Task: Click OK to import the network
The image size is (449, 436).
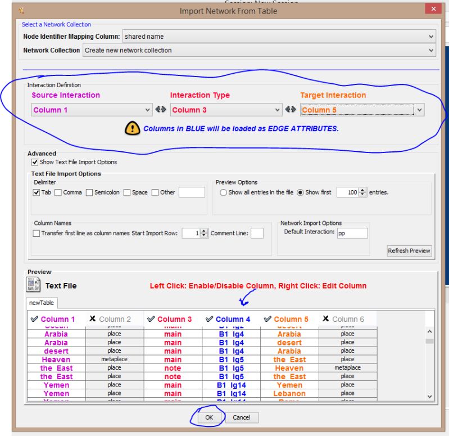Action: 209,417
